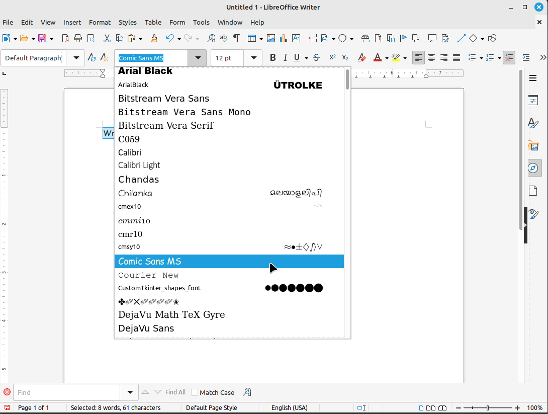This screenshot has height=414, width=548.
Task: Insert image using toolbar icon
Action: point(271,38)
